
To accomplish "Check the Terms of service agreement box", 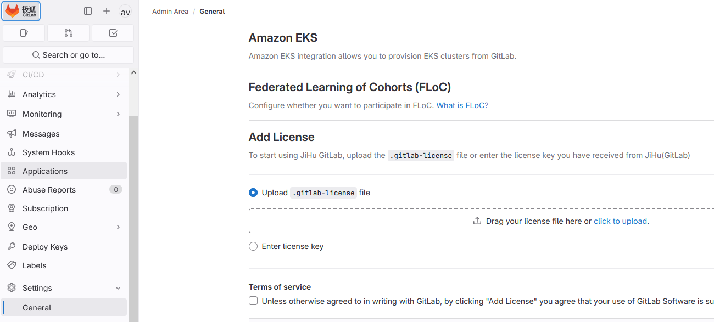I will click(x=253, y=301).
